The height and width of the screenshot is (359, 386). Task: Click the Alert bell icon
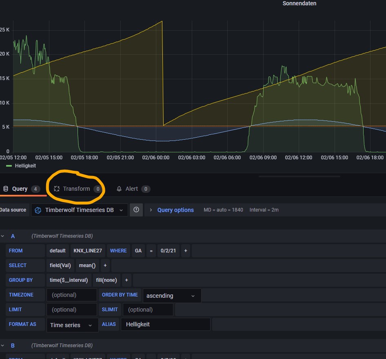(x=119, y=189)
